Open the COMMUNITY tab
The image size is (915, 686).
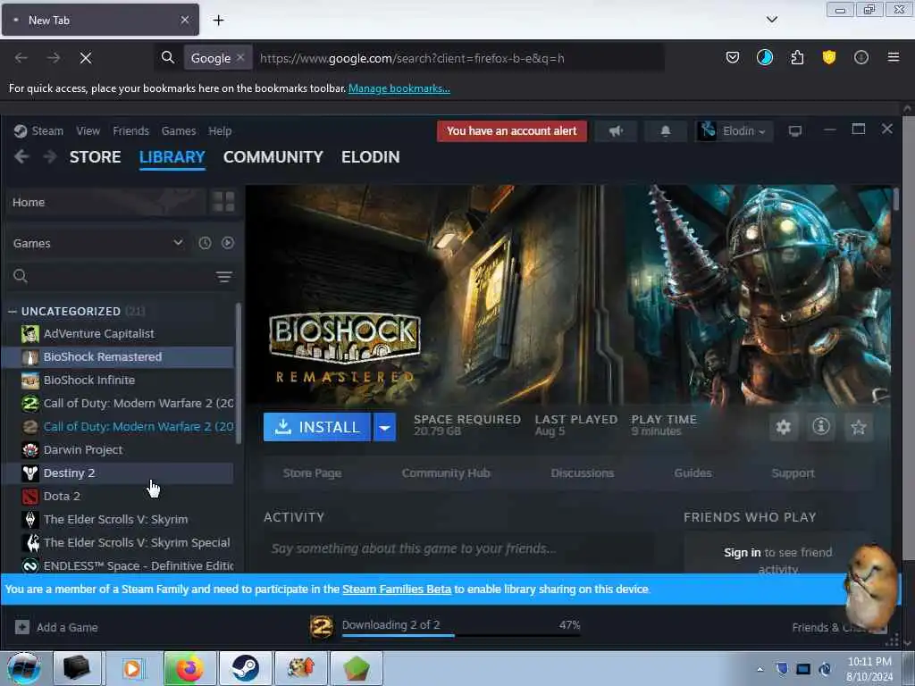point(273,157)
